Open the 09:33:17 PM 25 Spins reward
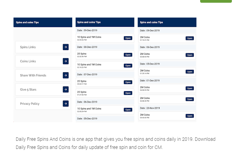 tap(128, 82)
